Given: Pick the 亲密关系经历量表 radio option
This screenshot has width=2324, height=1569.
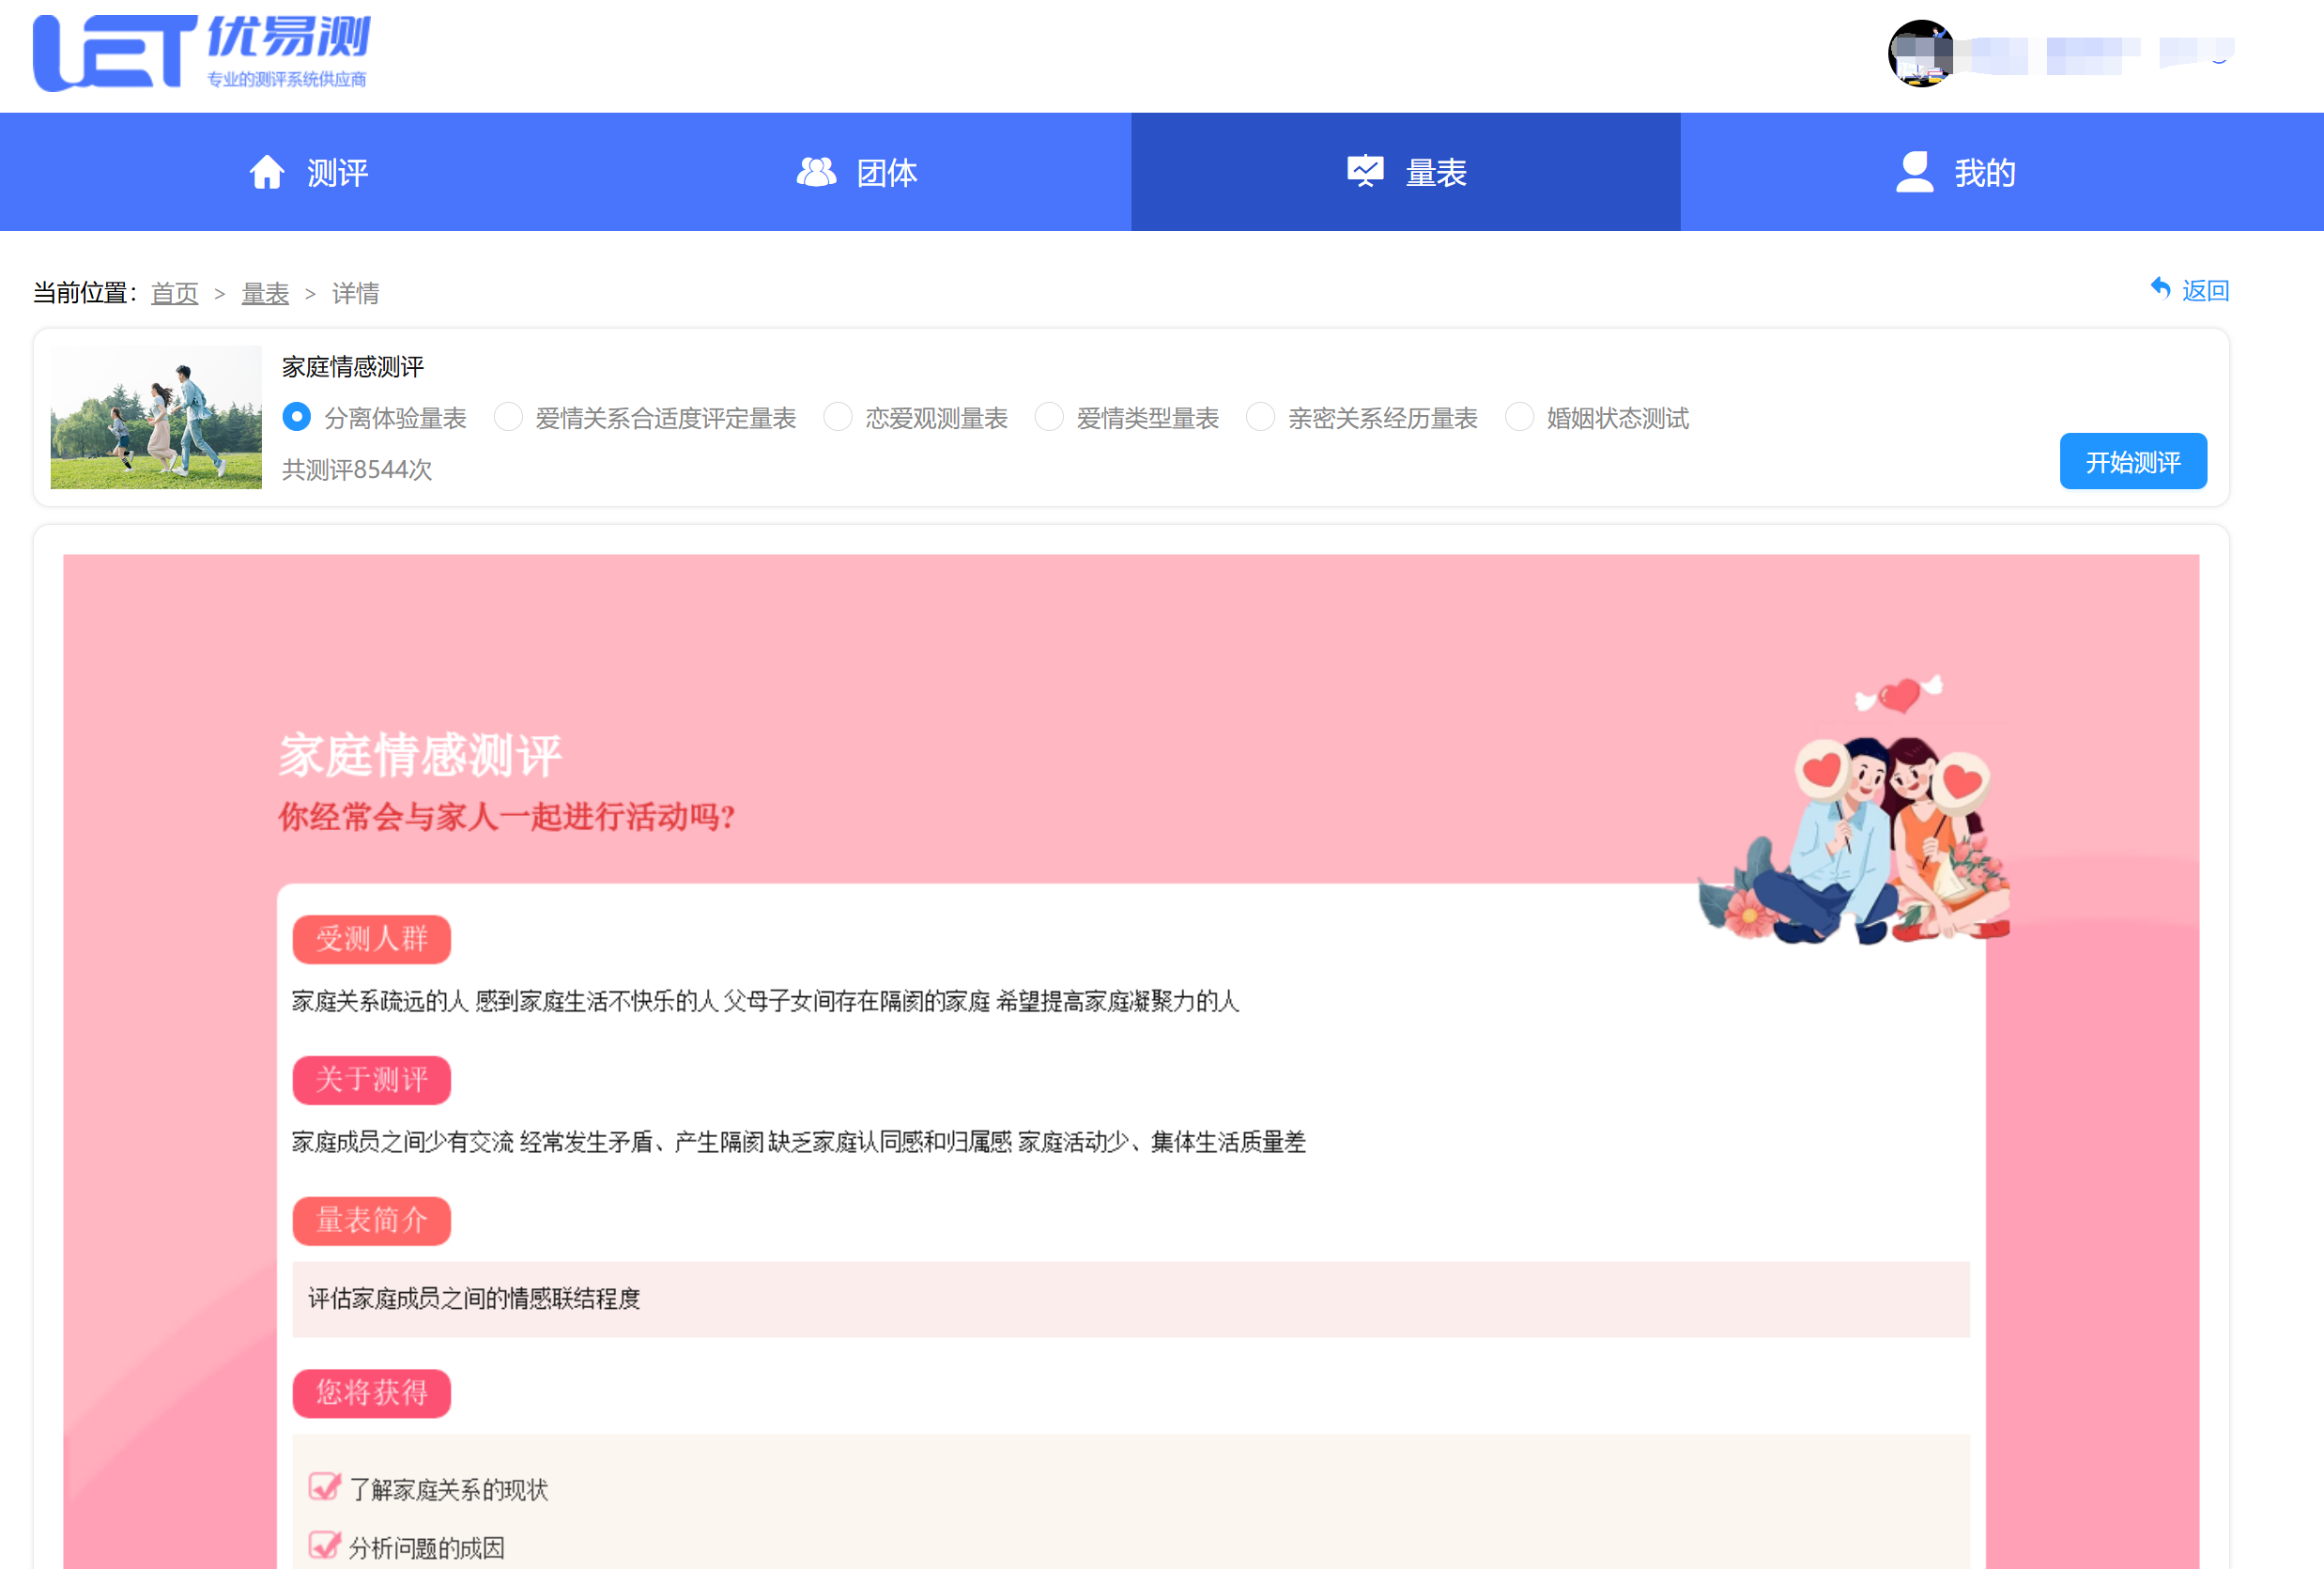Looking at the screenshot, I should [1260, 417].
